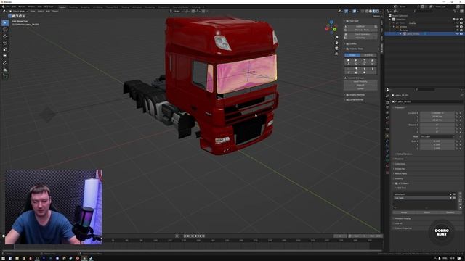The height and width of the screenshot is (261, 465).
Task: Open Output properties tab icon
Action: tap(387, 107)
